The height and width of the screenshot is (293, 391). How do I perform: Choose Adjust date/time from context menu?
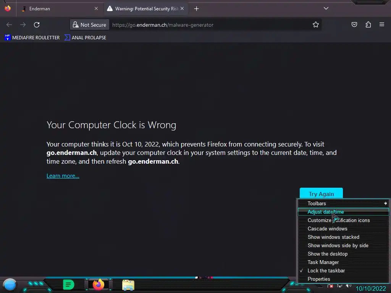point(343,212)
